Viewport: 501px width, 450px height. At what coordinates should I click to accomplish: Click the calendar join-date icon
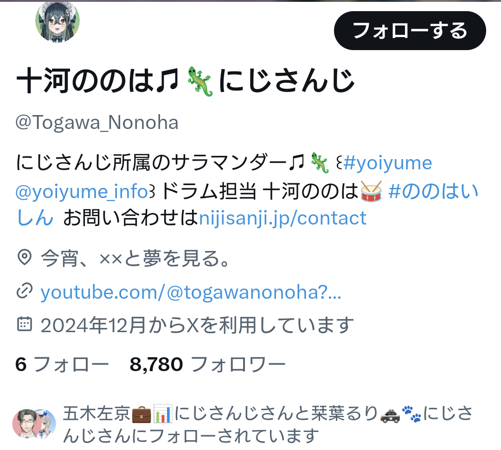tap(24, 324)
